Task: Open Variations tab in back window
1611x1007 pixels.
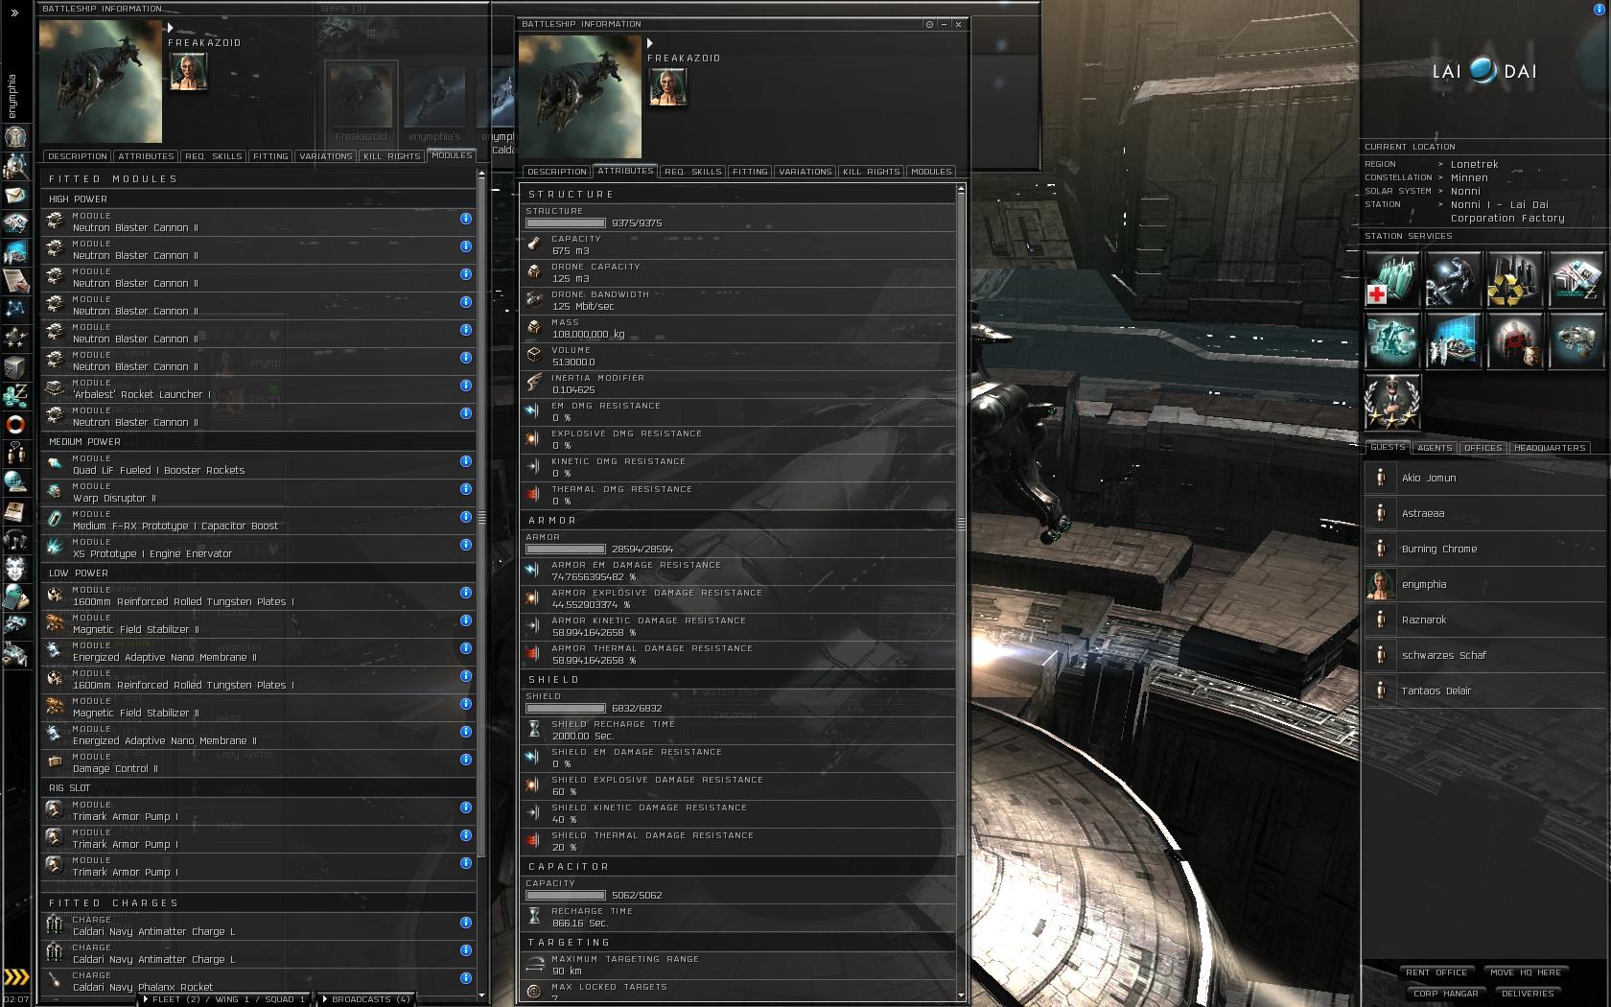Action: point(326,156)
